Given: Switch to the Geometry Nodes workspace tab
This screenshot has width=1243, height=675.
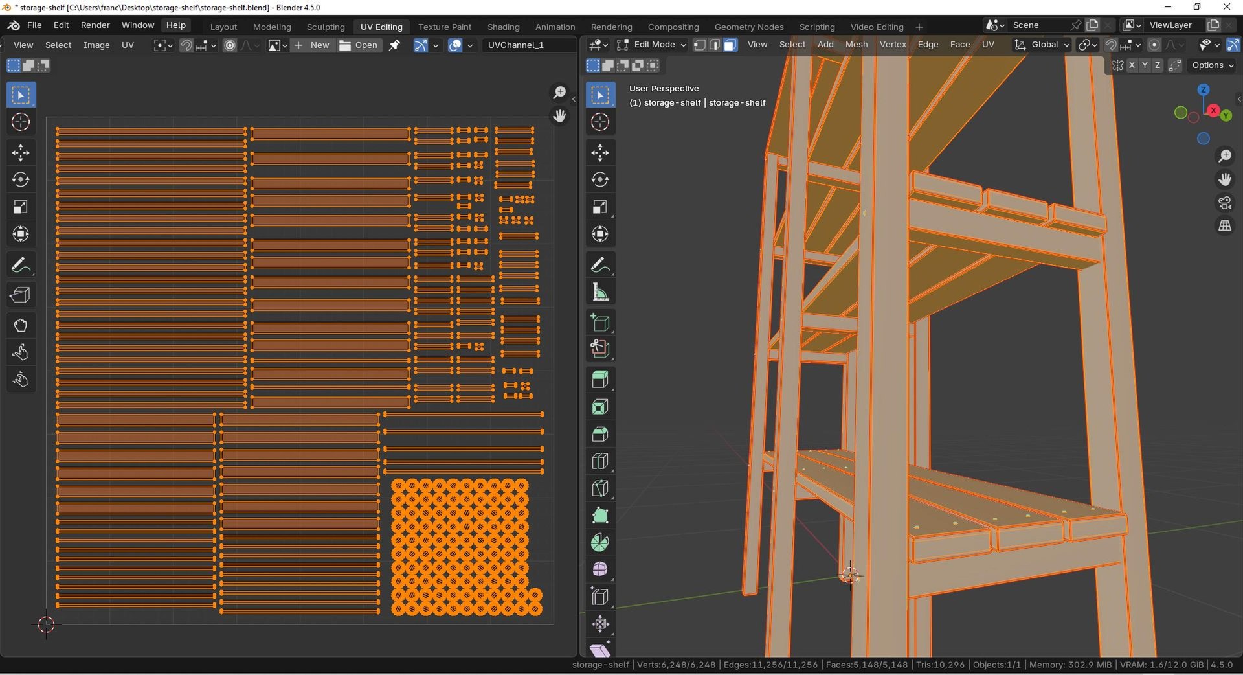Looking at the screenshot, I should pyautogui.click(x=749, y=27).
